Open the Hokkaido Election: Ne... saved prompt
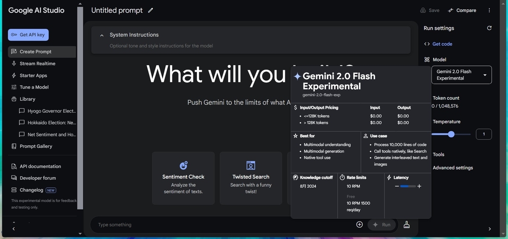The image size is (508, 239). (47, 122)
